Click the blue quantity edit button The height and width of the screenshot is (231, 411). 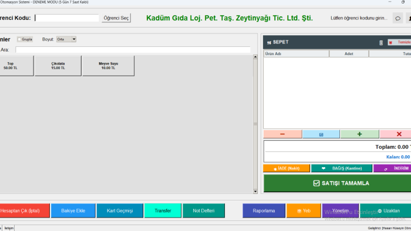coord(321,134)
